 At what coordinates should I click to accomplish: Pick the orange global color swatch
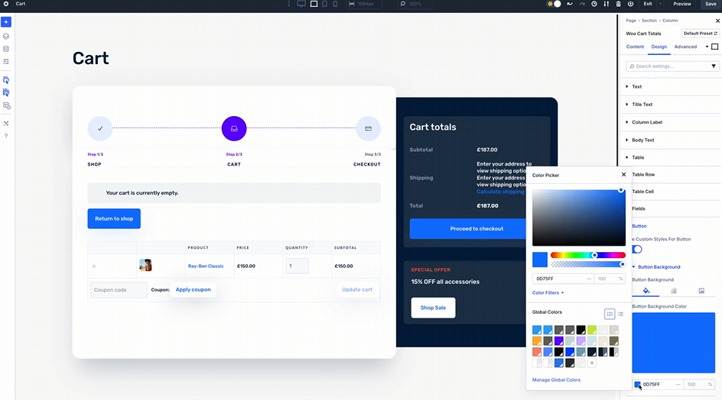point(537,341)
